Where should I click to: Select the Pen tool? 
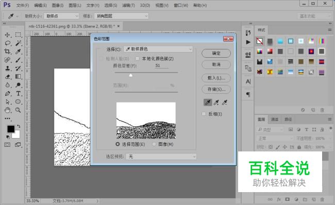coord(8,93)
